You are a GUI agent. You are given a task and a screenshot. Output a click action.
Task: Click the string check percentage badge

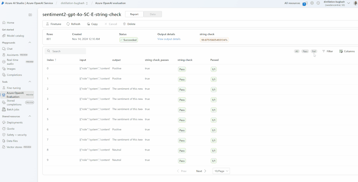point(214,40)
